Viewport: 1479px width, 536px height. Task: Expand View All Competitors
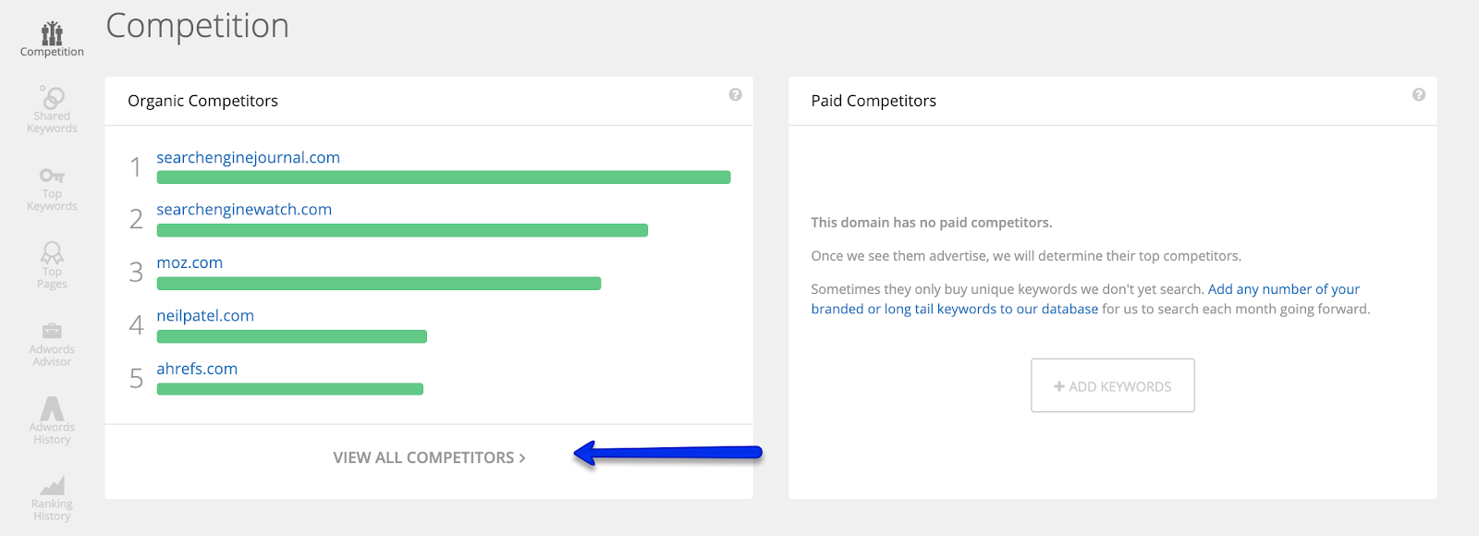429,457
